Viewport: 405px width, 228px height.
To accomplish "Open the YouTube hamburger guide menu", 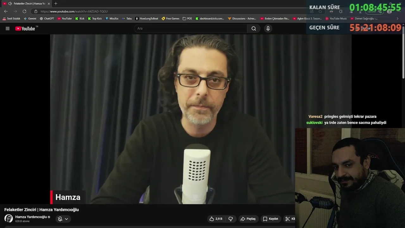I will 8,28.
